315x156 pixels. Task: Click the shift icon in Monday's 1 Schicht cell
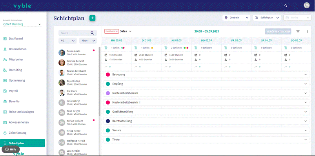click(106, 48)
